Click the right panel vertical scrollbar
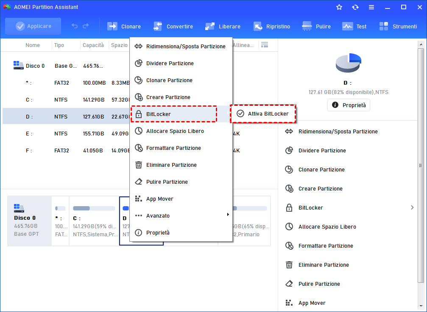Image resolution: width=427 pixels, height=312 pixels. click(421, 166)
